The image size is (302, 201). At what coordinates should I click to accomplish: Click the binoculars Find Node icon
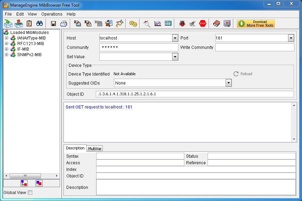40,24
